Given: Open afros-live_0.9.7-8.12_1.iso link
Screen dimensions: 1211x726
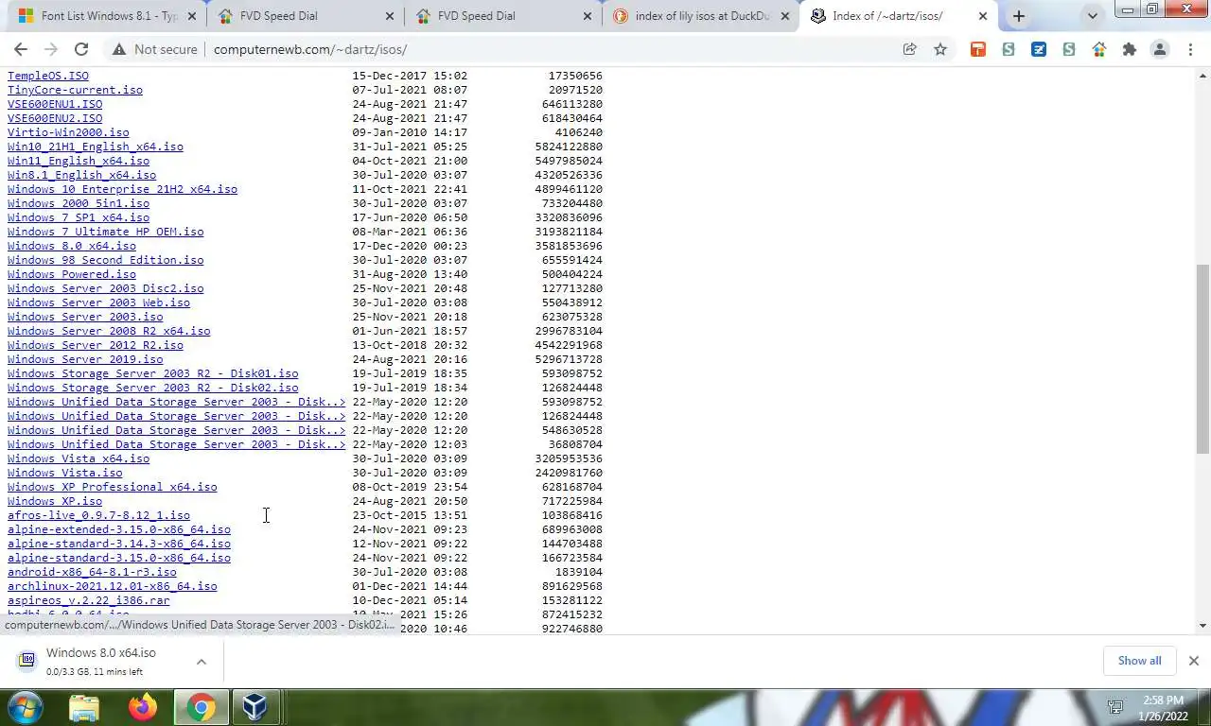Looking at the screenshot, I should click(x=98, y=515).
